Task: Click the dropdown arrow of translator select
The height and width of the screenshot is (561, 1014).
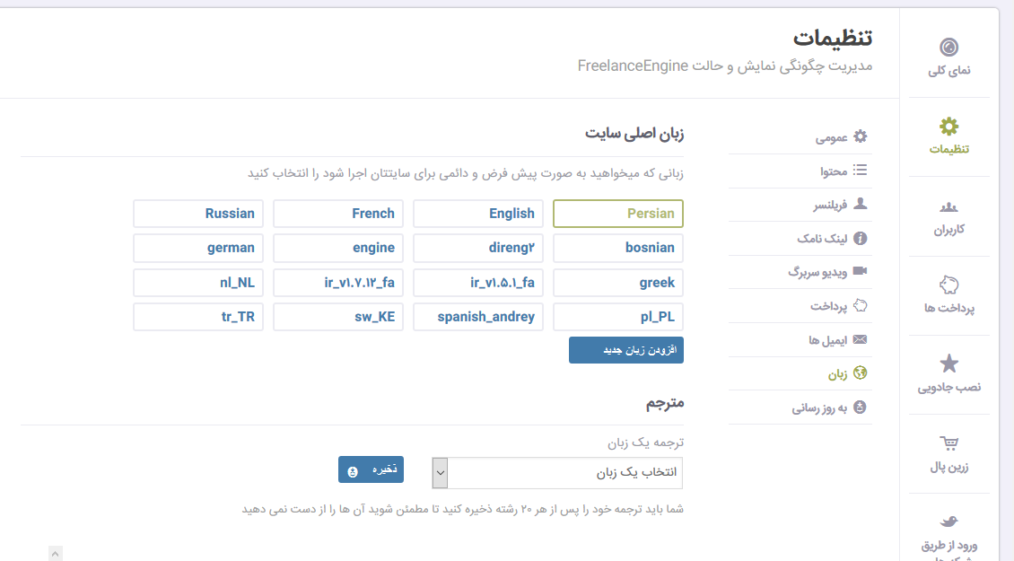Action: [x=440, y=473]
